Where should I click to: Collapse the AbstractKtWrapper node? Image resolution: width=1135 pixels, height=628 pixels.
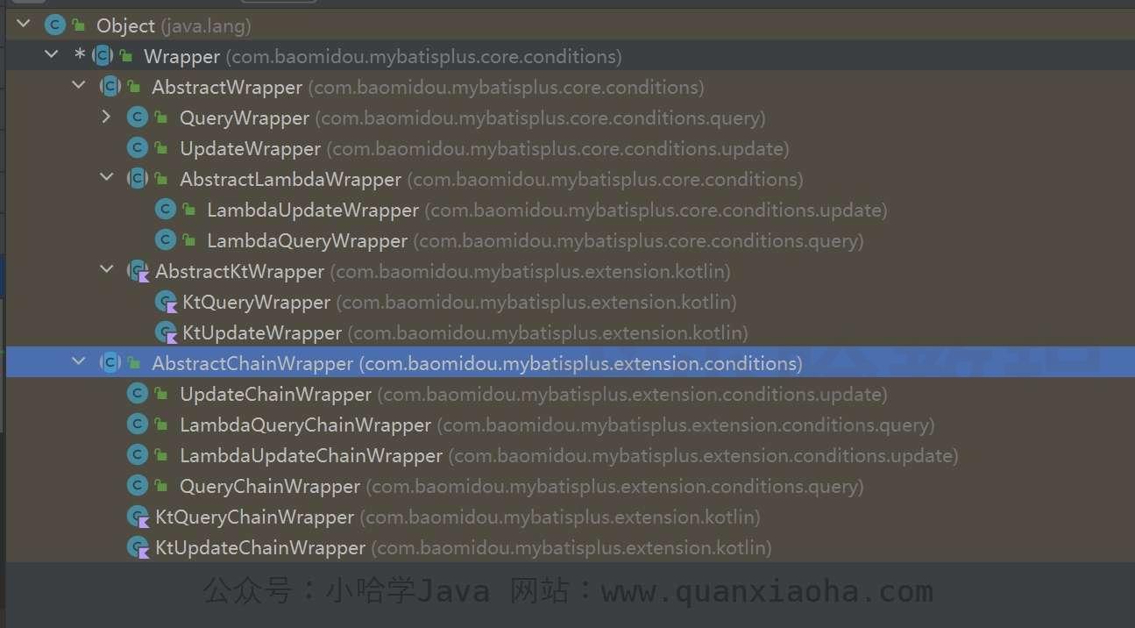tap(106, 270)
